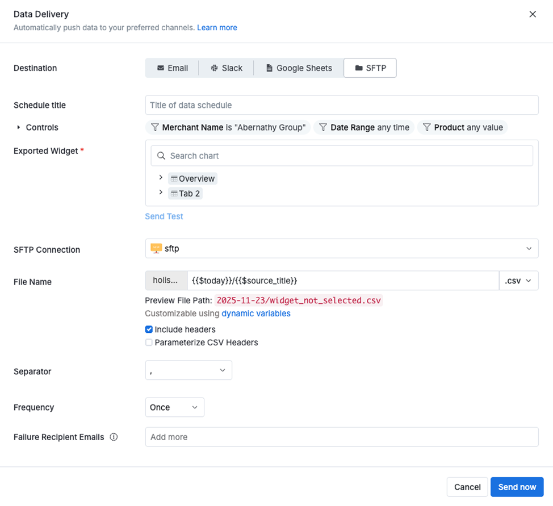Switch to the Google Sheets tab
This screenshot has height=506, width=553.
point(298,68)
